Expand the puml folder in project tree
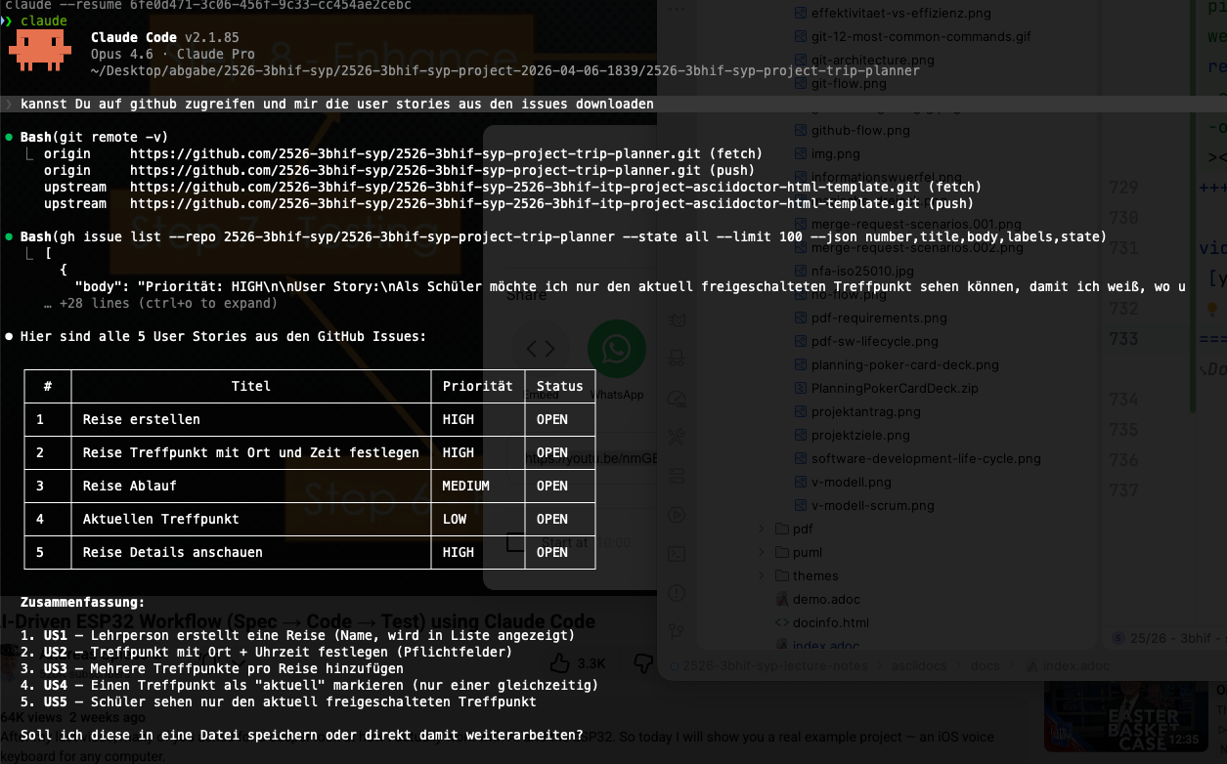 pyautogui.click(x=763, y=552)
